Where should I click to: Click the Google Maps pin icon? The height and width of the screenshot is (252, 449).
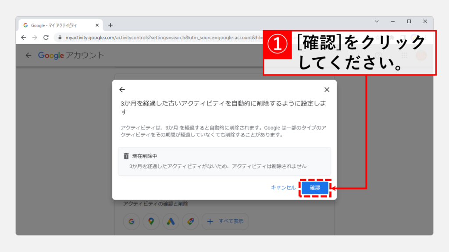point(151,221)
